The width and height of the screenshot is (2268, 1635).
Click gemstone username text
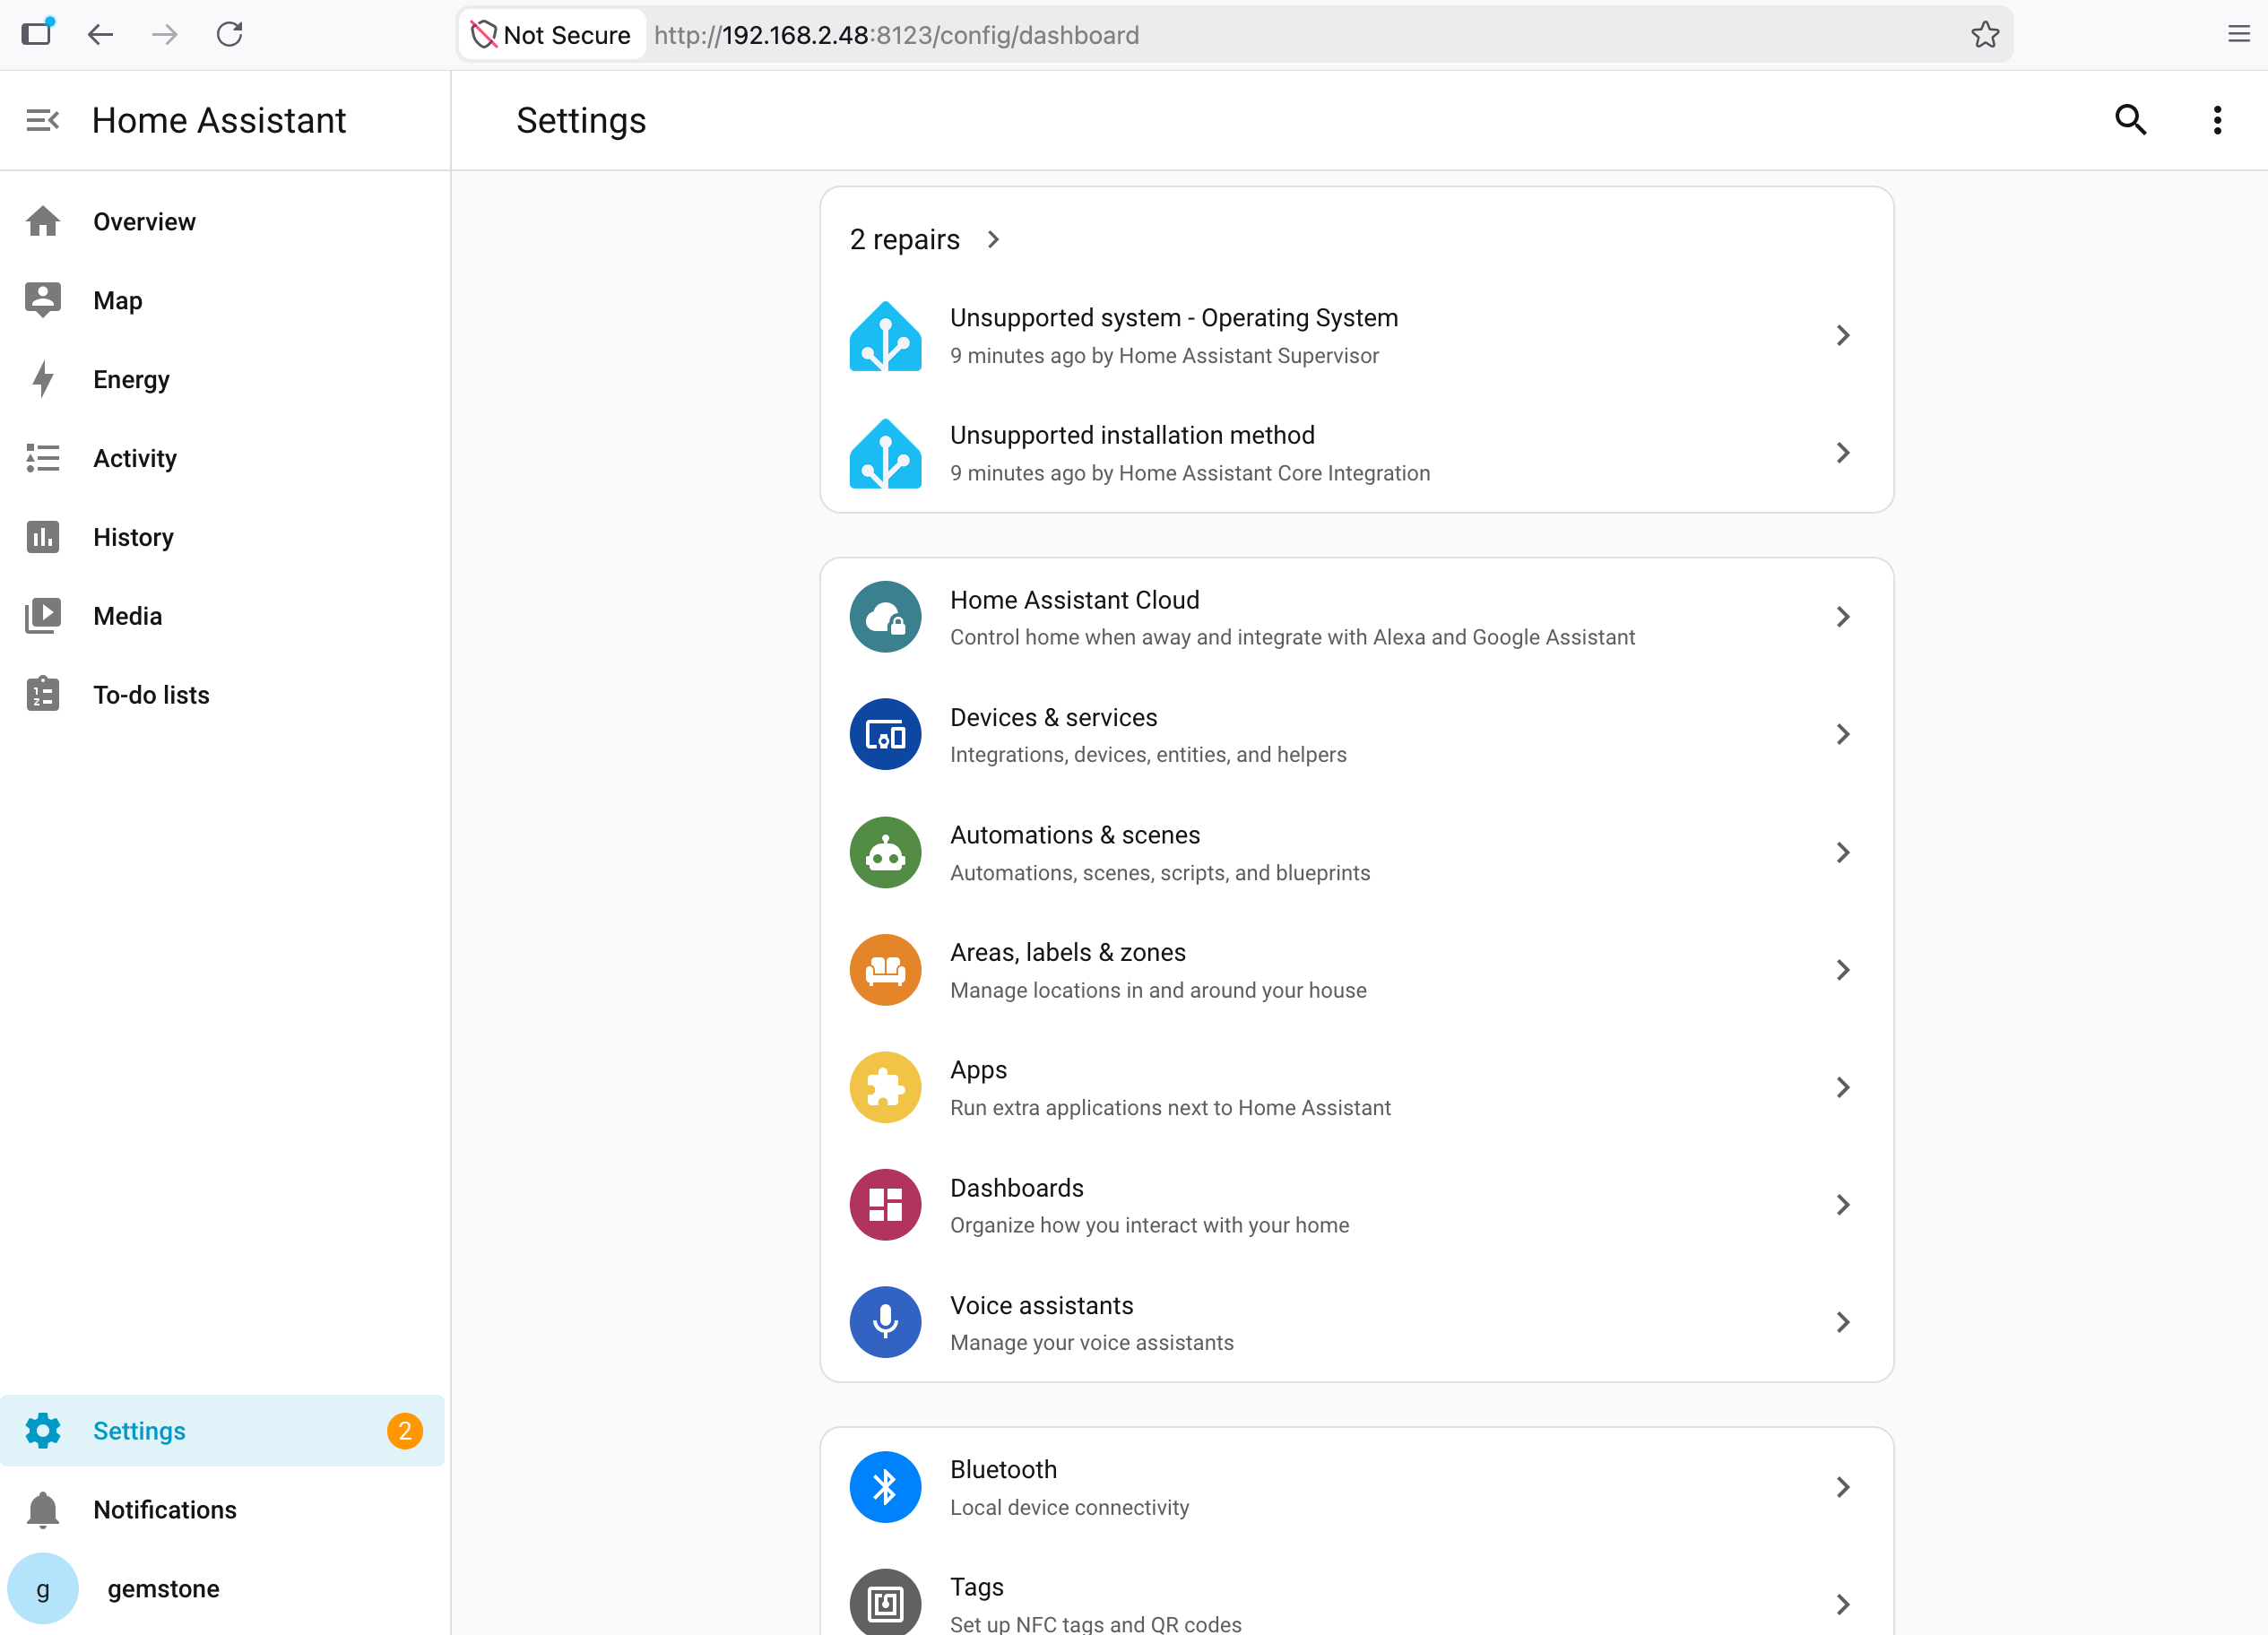tap(163, 1589)
